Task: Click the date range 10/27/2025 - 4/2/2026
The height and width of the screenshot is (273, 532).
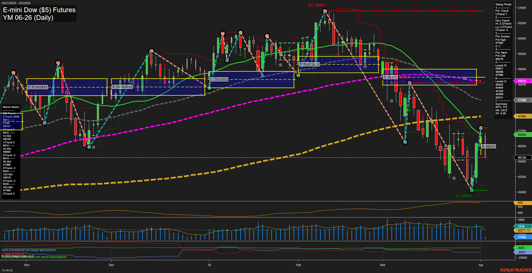Action: point(16,3)
